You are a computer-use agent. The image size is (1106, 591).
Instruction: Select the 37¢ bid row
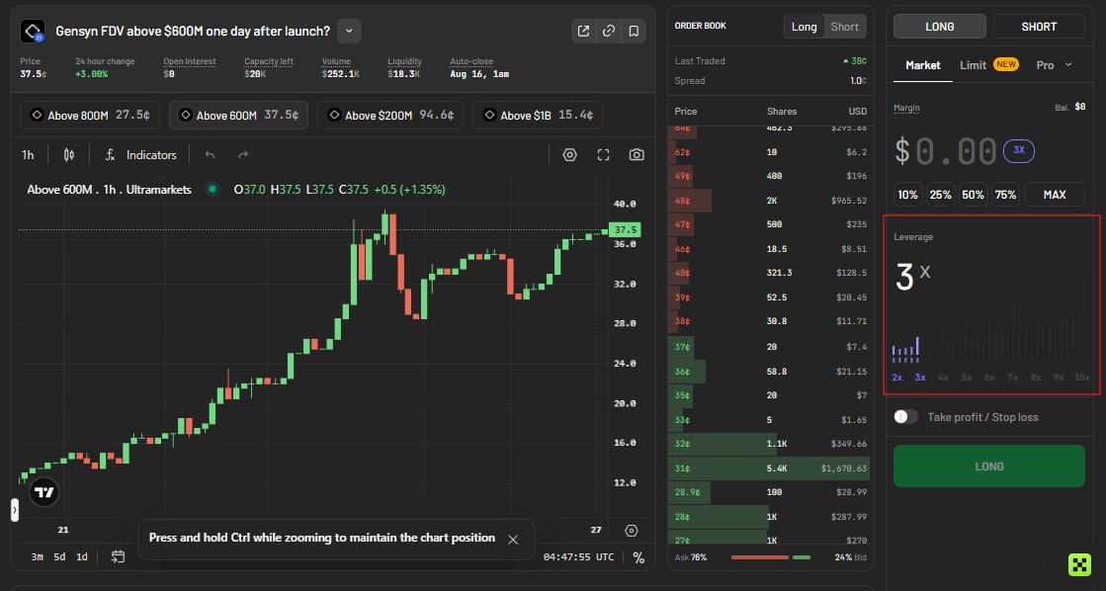point(770,347)
